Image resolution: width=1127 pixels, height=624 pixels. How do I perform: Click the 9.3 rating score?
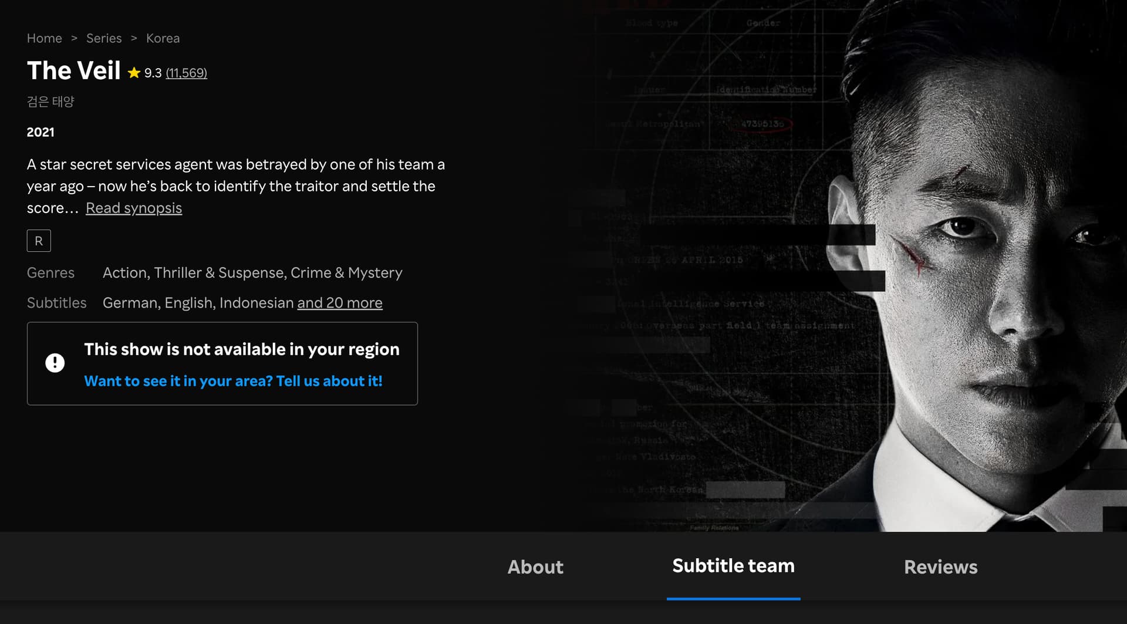click(153, 73)
